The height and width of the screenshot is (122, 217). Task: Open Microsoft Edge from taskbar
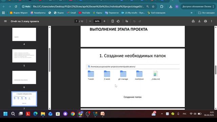[x=35, y=114]
